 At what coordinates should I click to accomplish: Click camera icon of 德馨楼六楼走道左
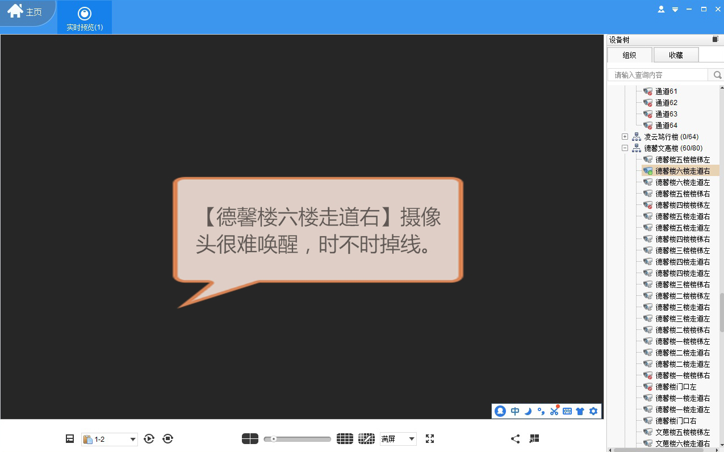(x=647, y=182)
